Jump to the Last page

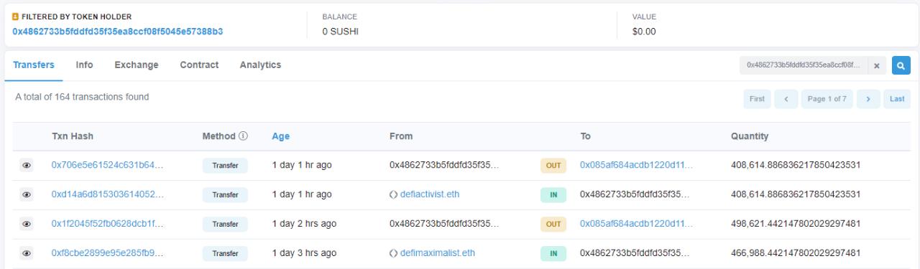[896, 99]
